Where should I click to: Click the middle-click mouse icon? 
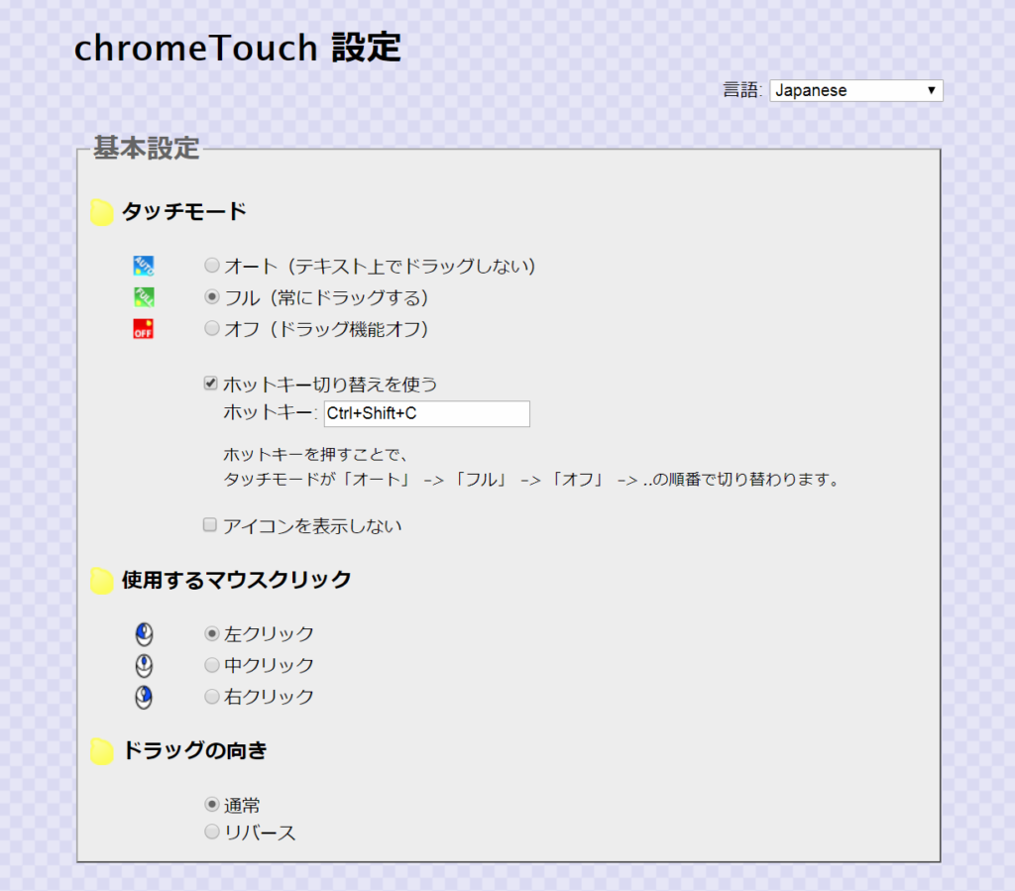point(144,665)
